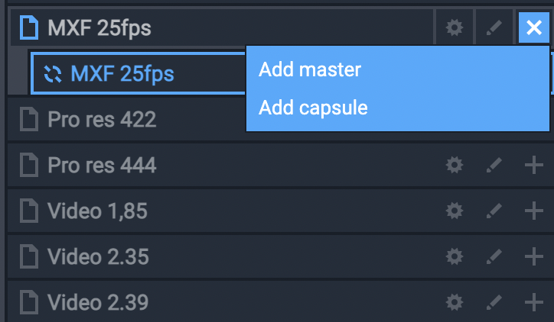
Task: Select the nested MXF 25fps sync item
Action: (122, 74)
